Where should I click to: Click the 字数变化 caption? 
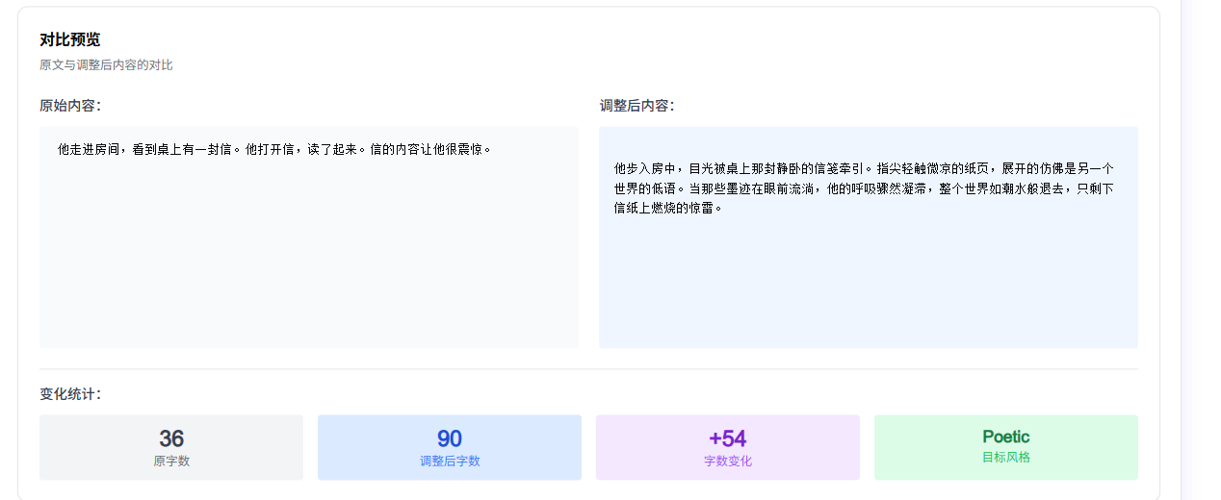click(x=728, y=462)
